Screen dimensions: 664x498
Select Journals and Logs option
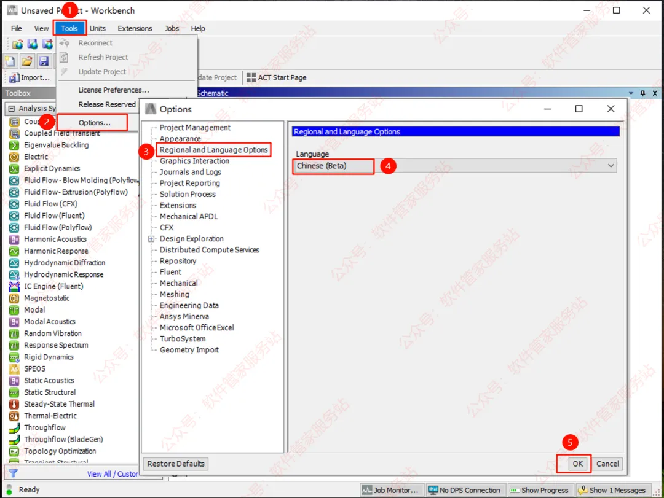(190, 172)
